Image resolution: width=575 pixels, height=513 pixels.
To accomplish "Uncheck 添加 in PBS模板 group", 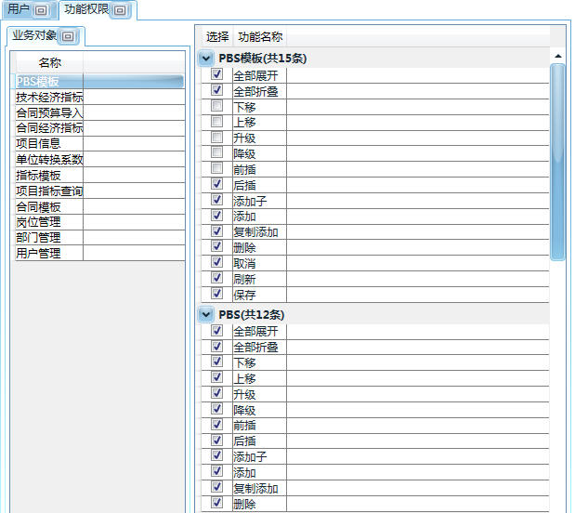I will pyautogui.click(x=216, y=215).
